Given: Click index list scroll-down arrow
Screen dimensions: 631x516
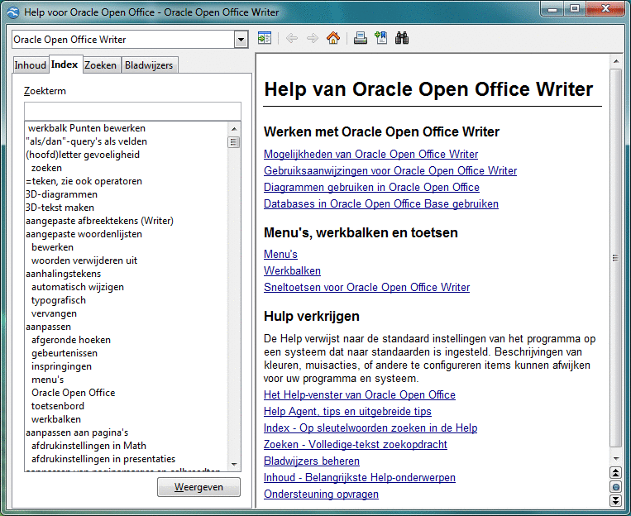Looking at the screenshot, I should [x=234, y=464].
